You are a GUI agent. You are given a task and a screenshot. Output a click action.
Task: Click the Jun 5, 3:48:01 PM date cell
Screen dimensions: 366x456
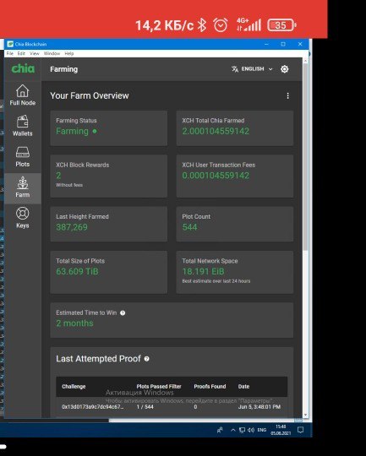pos(259,407)
